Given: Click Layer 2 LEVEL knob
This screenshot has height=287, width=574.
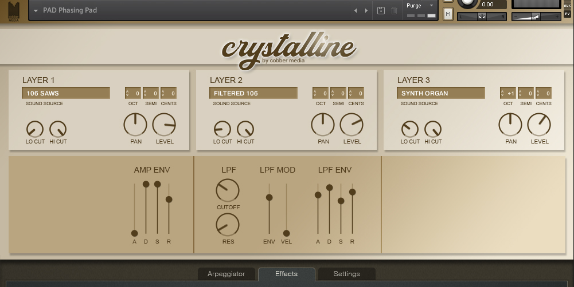Looking at the screenshot, I should [352, 125].
